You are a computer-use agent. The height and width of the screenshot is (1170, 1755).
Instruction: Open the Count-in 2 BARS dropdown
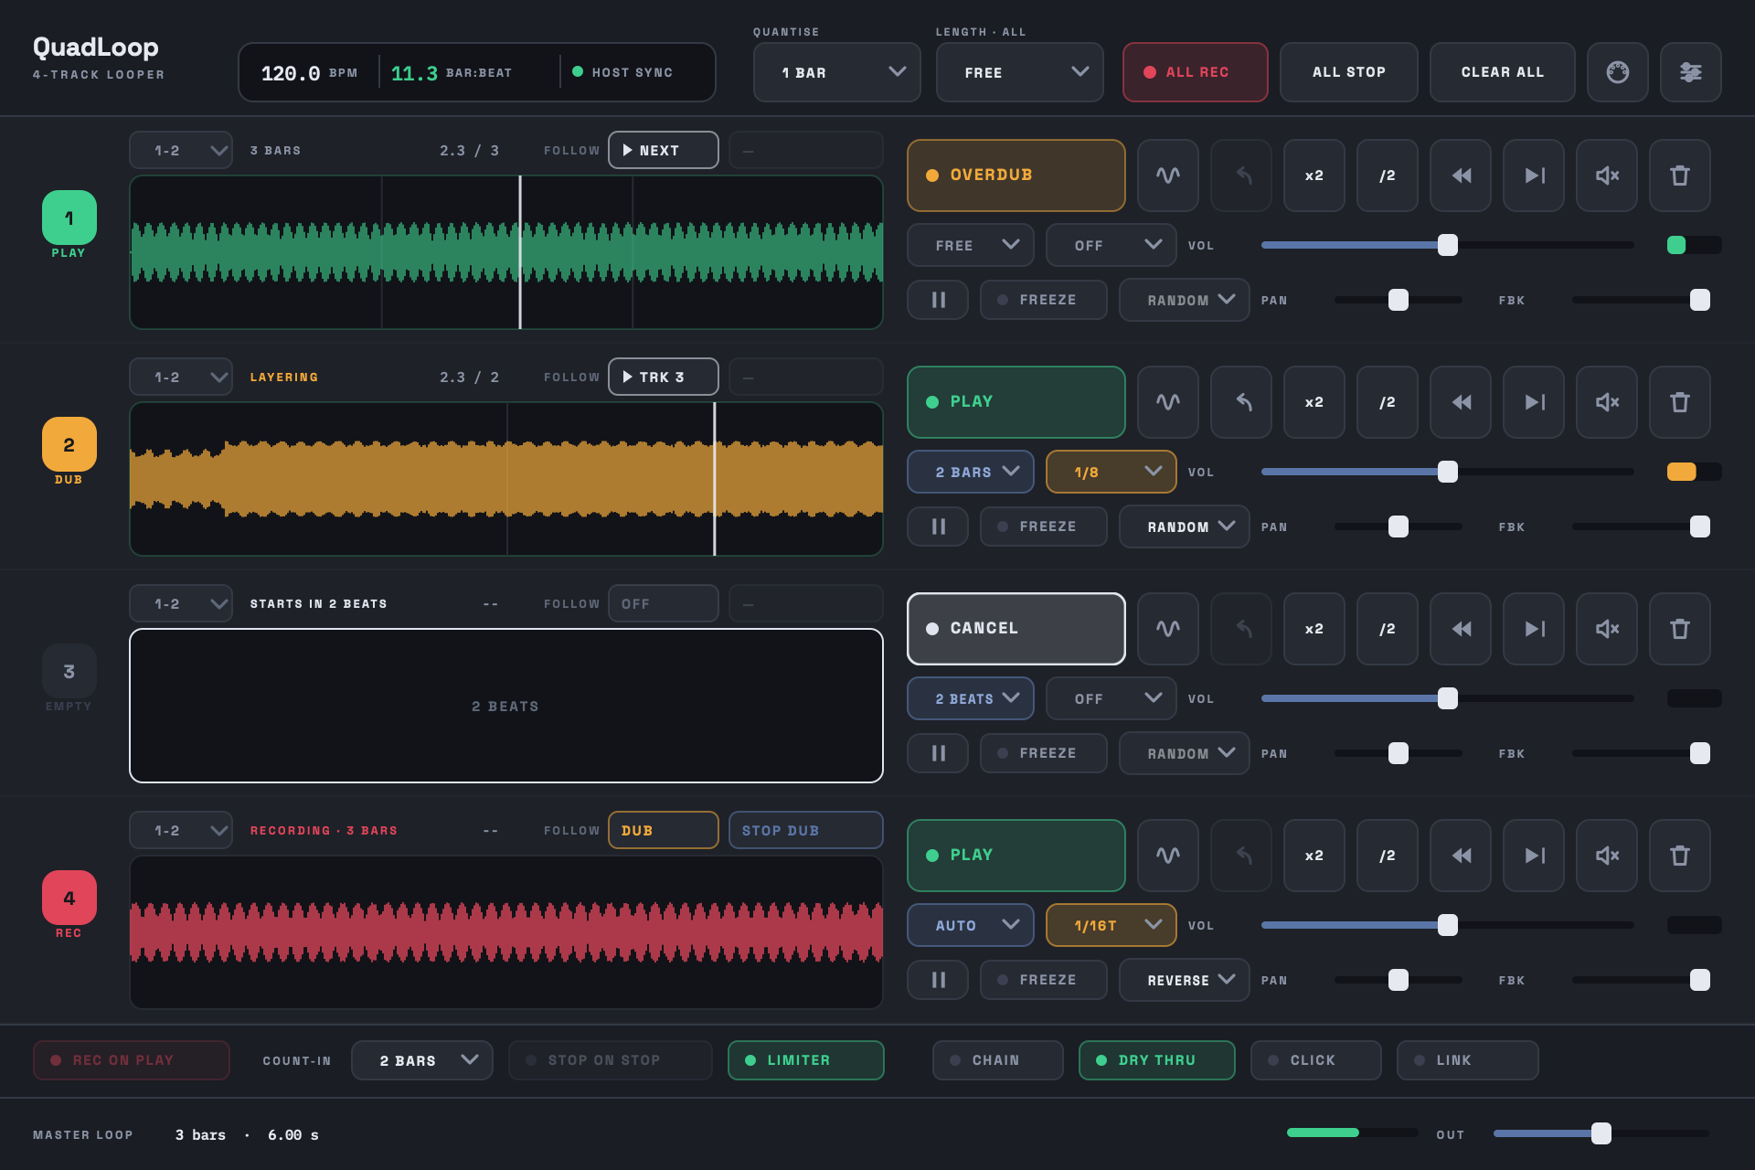(x=421, y=1060)
